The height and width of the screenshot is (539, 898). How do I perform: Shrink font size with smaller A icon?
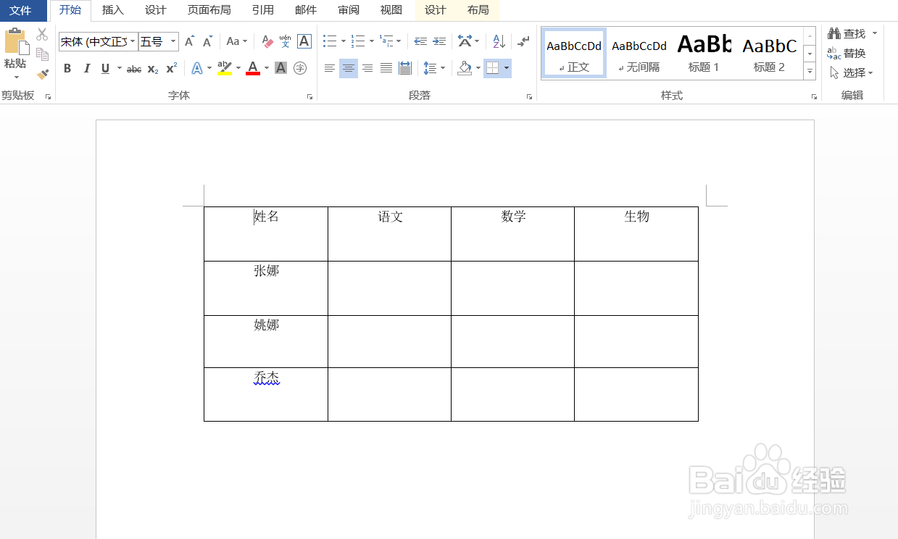click(x=207, y=41)
